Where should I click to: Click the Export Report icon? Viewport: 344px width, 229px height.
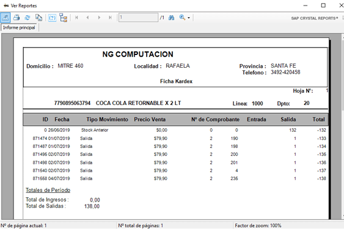coord(5,18)
